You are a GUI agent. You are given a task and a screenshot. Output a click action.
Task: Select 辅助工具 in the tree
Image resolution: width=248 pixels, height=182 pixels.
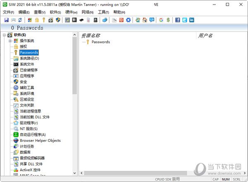pos(27,88)
